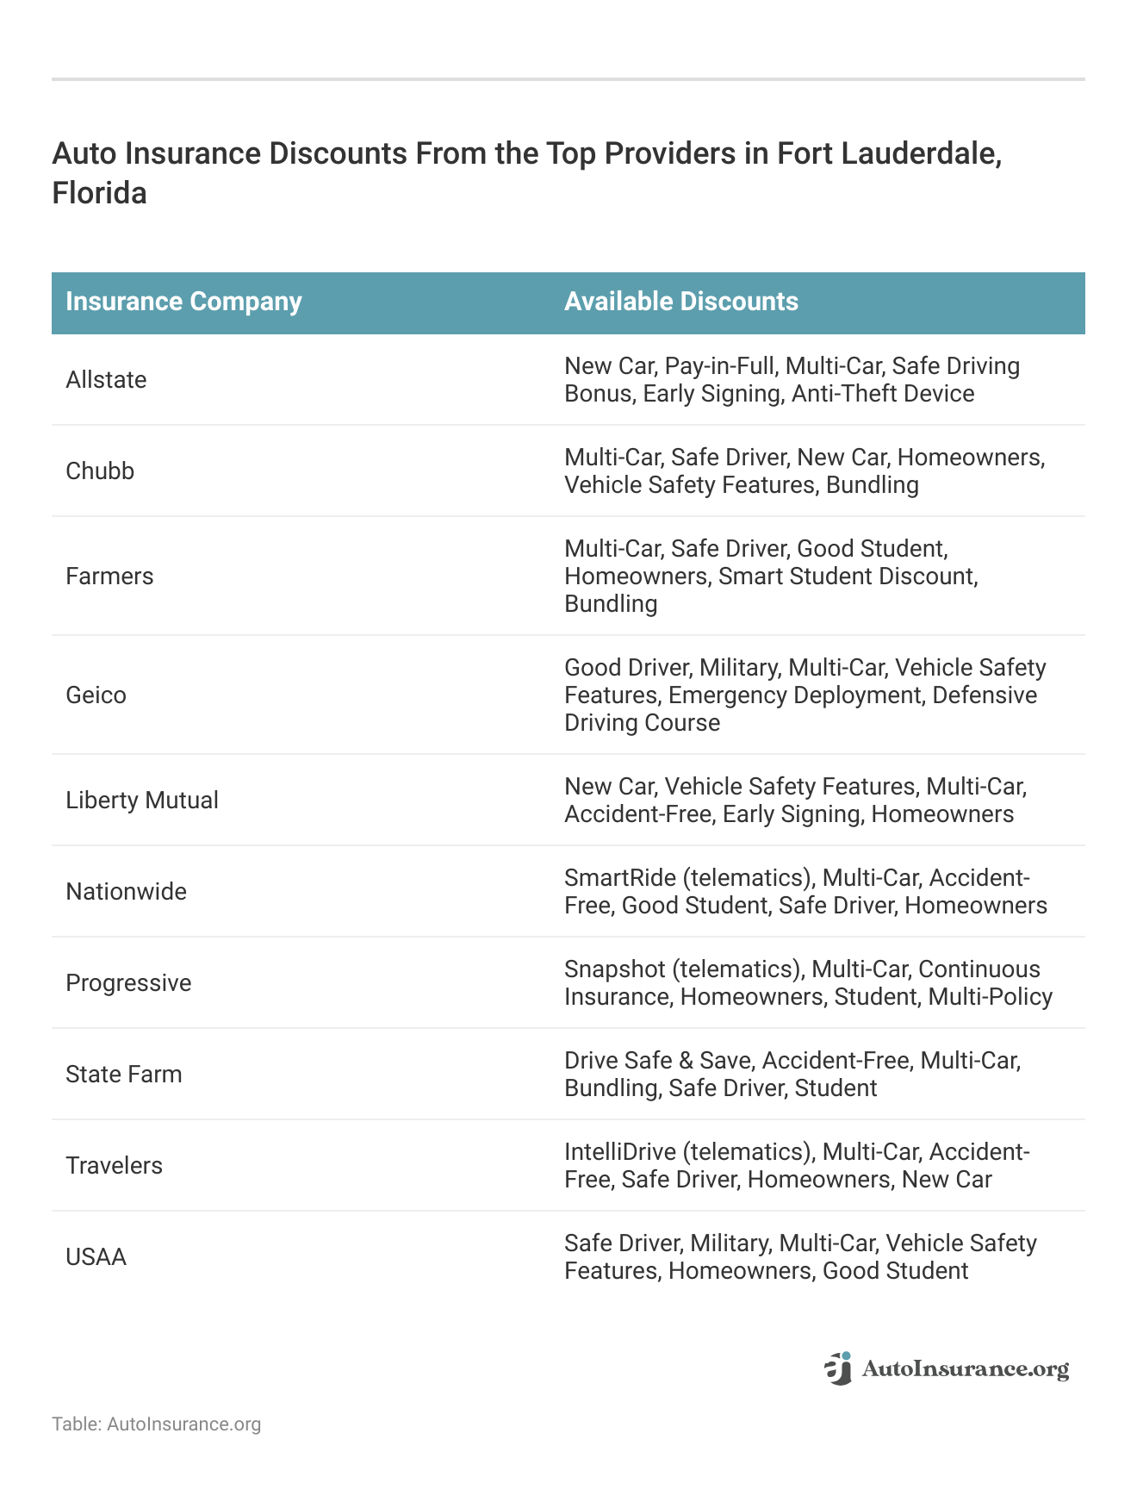
Task: Select Geico's discounts starting with Good Driver
Action: coord(805,695)
